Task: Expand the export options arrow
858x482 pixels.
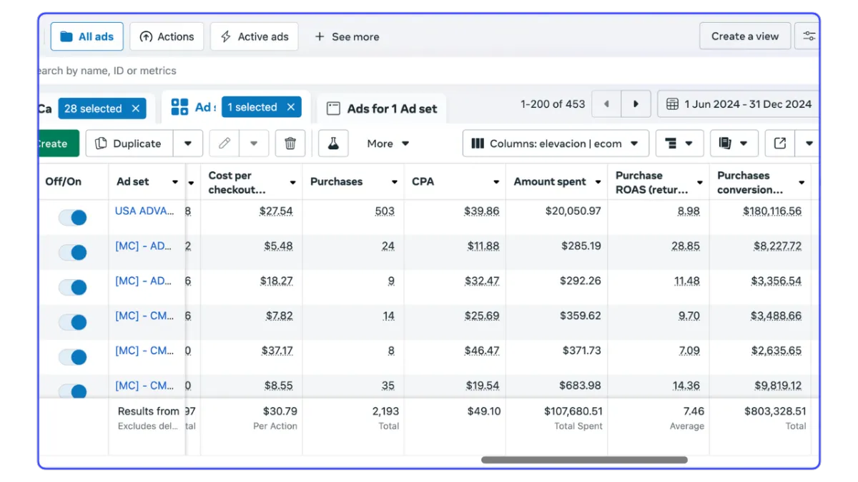Action: click(x=808, y=144)
